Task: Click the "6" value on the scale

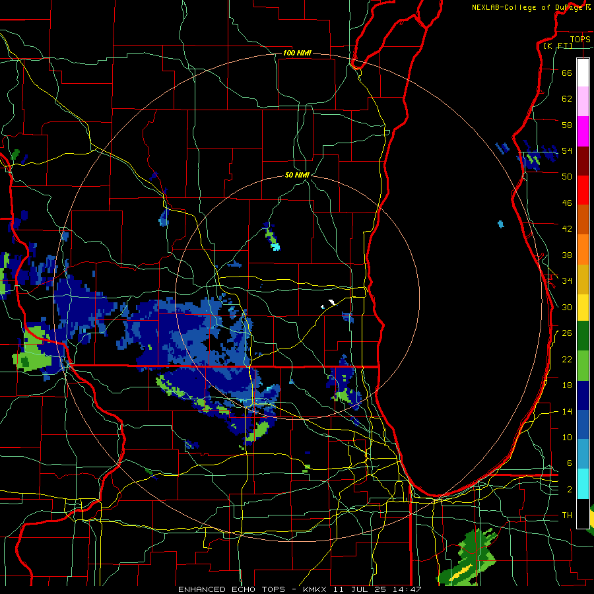Action: click(570, 463)
